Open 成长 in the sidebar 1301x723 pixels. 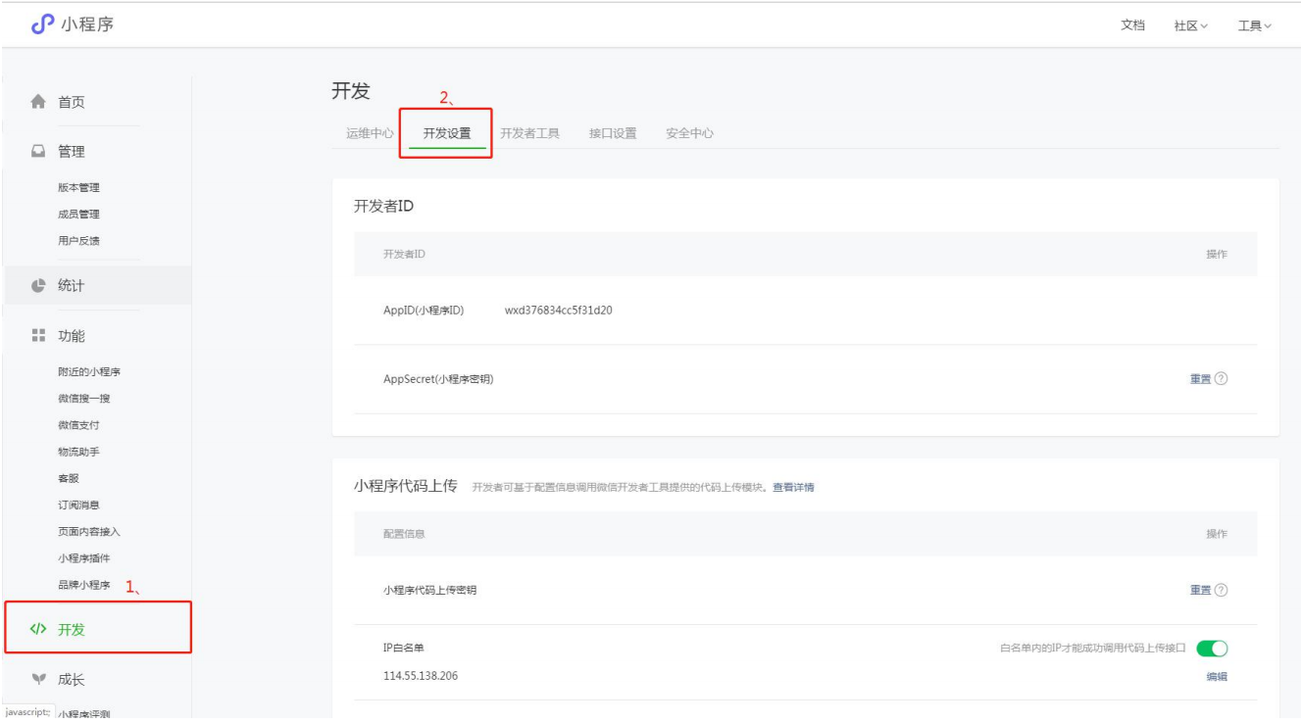[72, 679]
